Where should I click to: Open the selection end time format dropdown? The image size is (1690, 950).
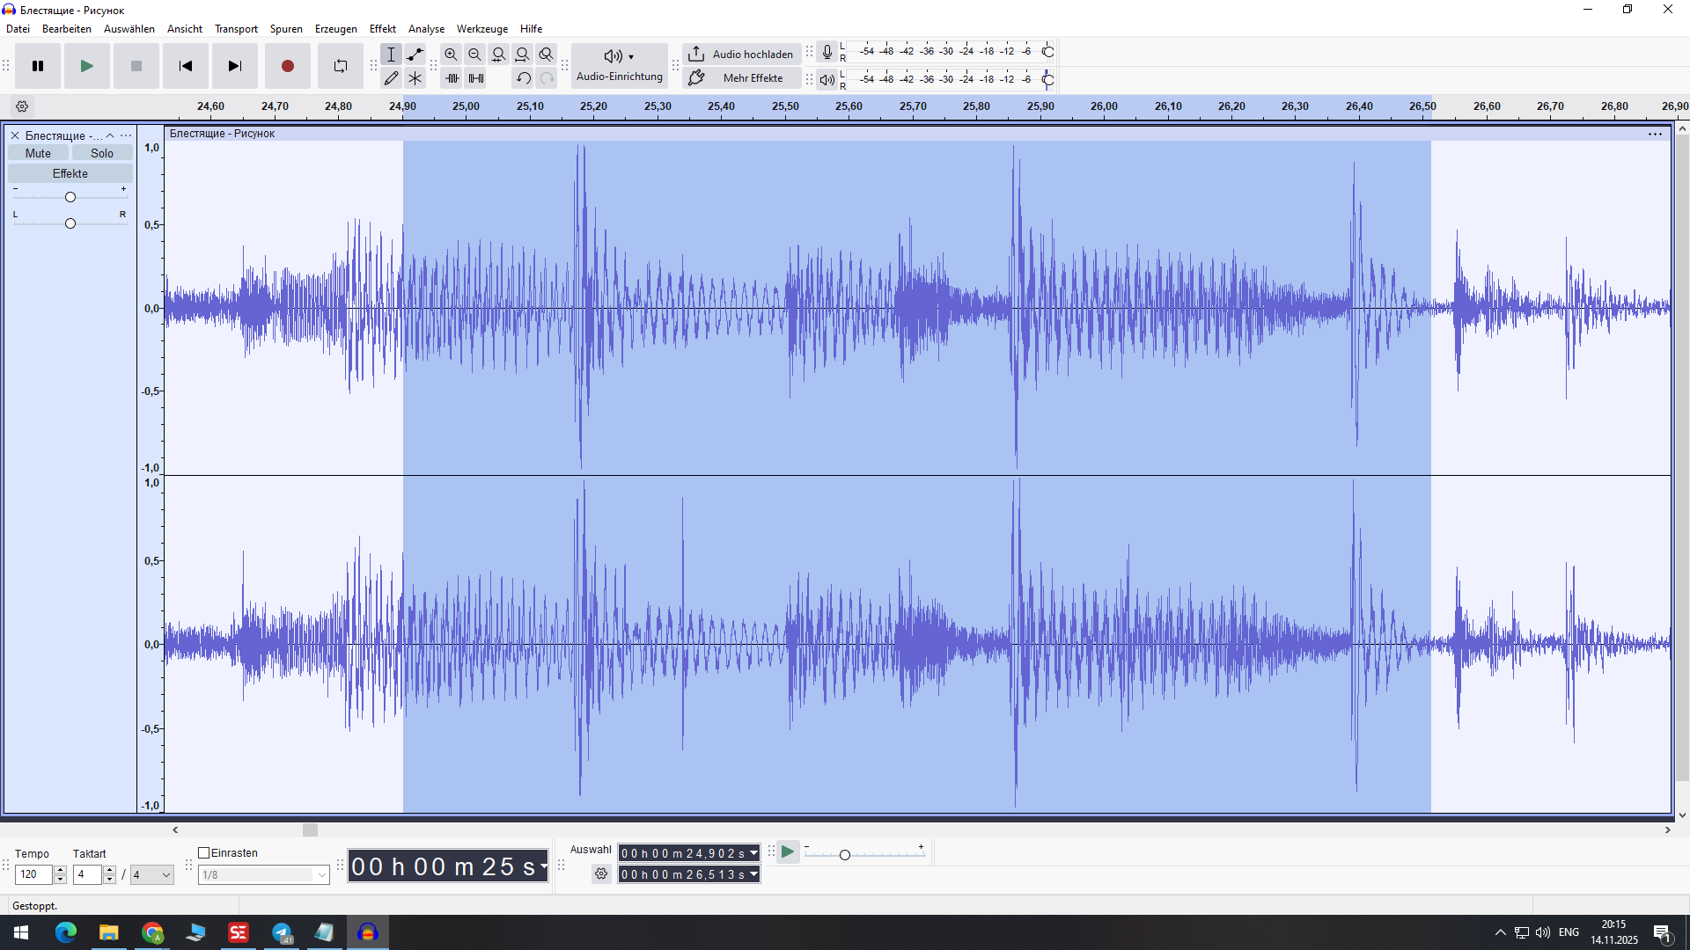pyautogui.click(x=754, y=874)
